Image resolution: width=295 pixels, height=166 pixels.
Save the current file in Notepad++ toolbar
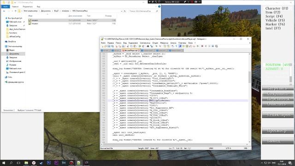point(109,46)
